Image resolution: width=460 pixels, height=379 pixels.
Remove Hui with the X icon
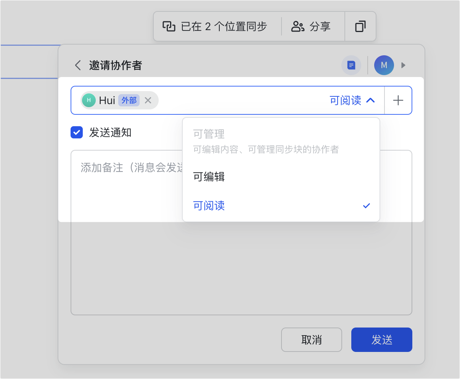(148, 100)
